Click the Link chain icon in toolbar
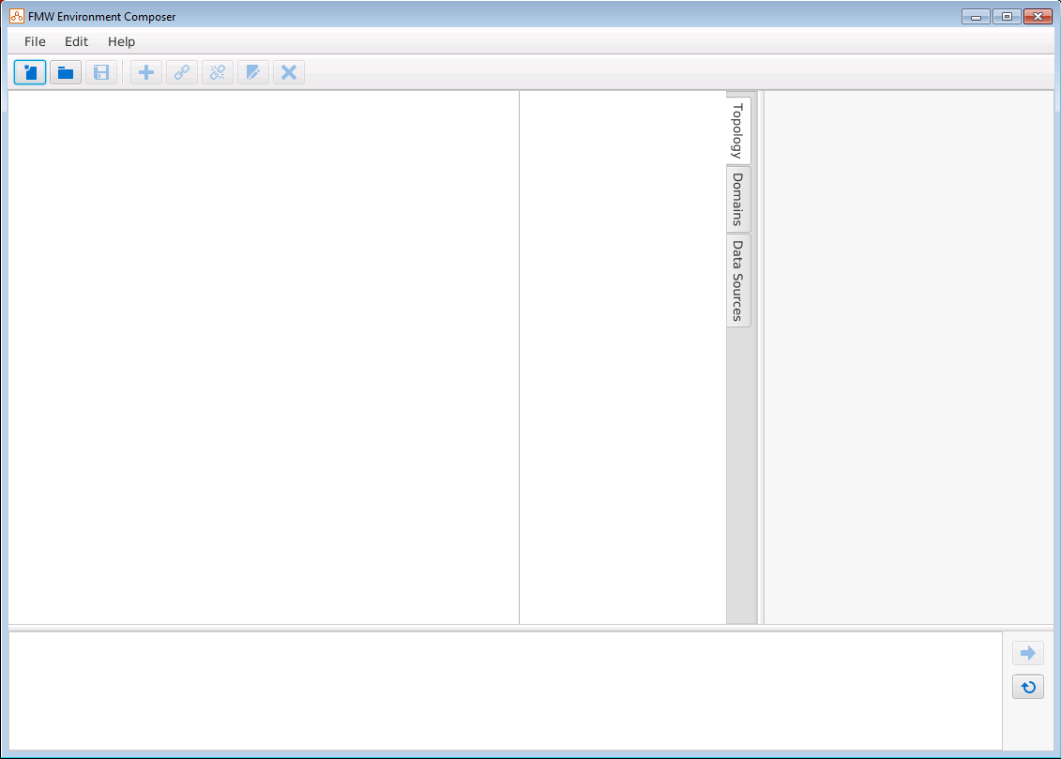 (x=182, y=72)
